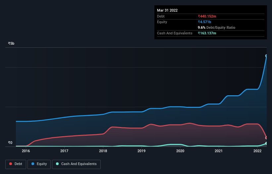Viewport: 272px width, 174px height.
Task: Click the 2020 x-axis label
Action: [x=180, y=151]
